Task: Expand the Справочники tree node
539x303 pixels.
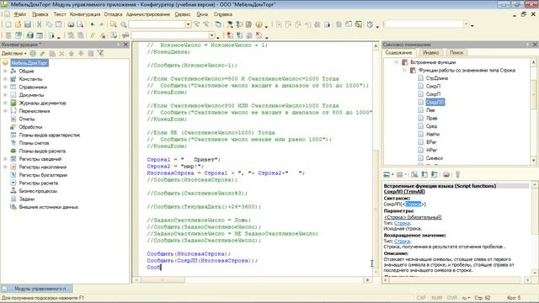Action: (x=5, y=87)
